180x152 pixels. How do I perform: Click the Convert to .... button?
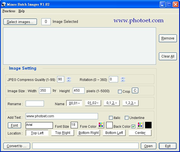pyautogui.click(x=17, y=146)
